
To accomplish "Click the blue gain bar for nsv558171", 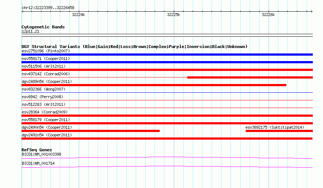I will click(167, 62).
